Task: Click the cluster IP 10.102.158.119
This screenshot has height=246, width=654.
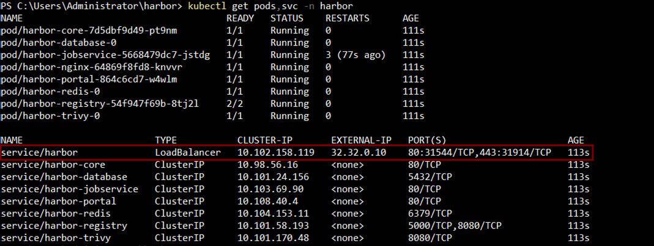Action: pyautogui.click(x=276, y=152)
